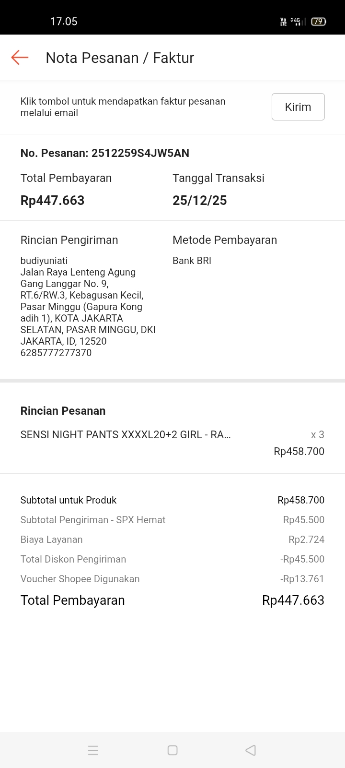This screenshot has height=768, width=345.
Task: Tap the back arrow icon
Action: pos(20,58)
